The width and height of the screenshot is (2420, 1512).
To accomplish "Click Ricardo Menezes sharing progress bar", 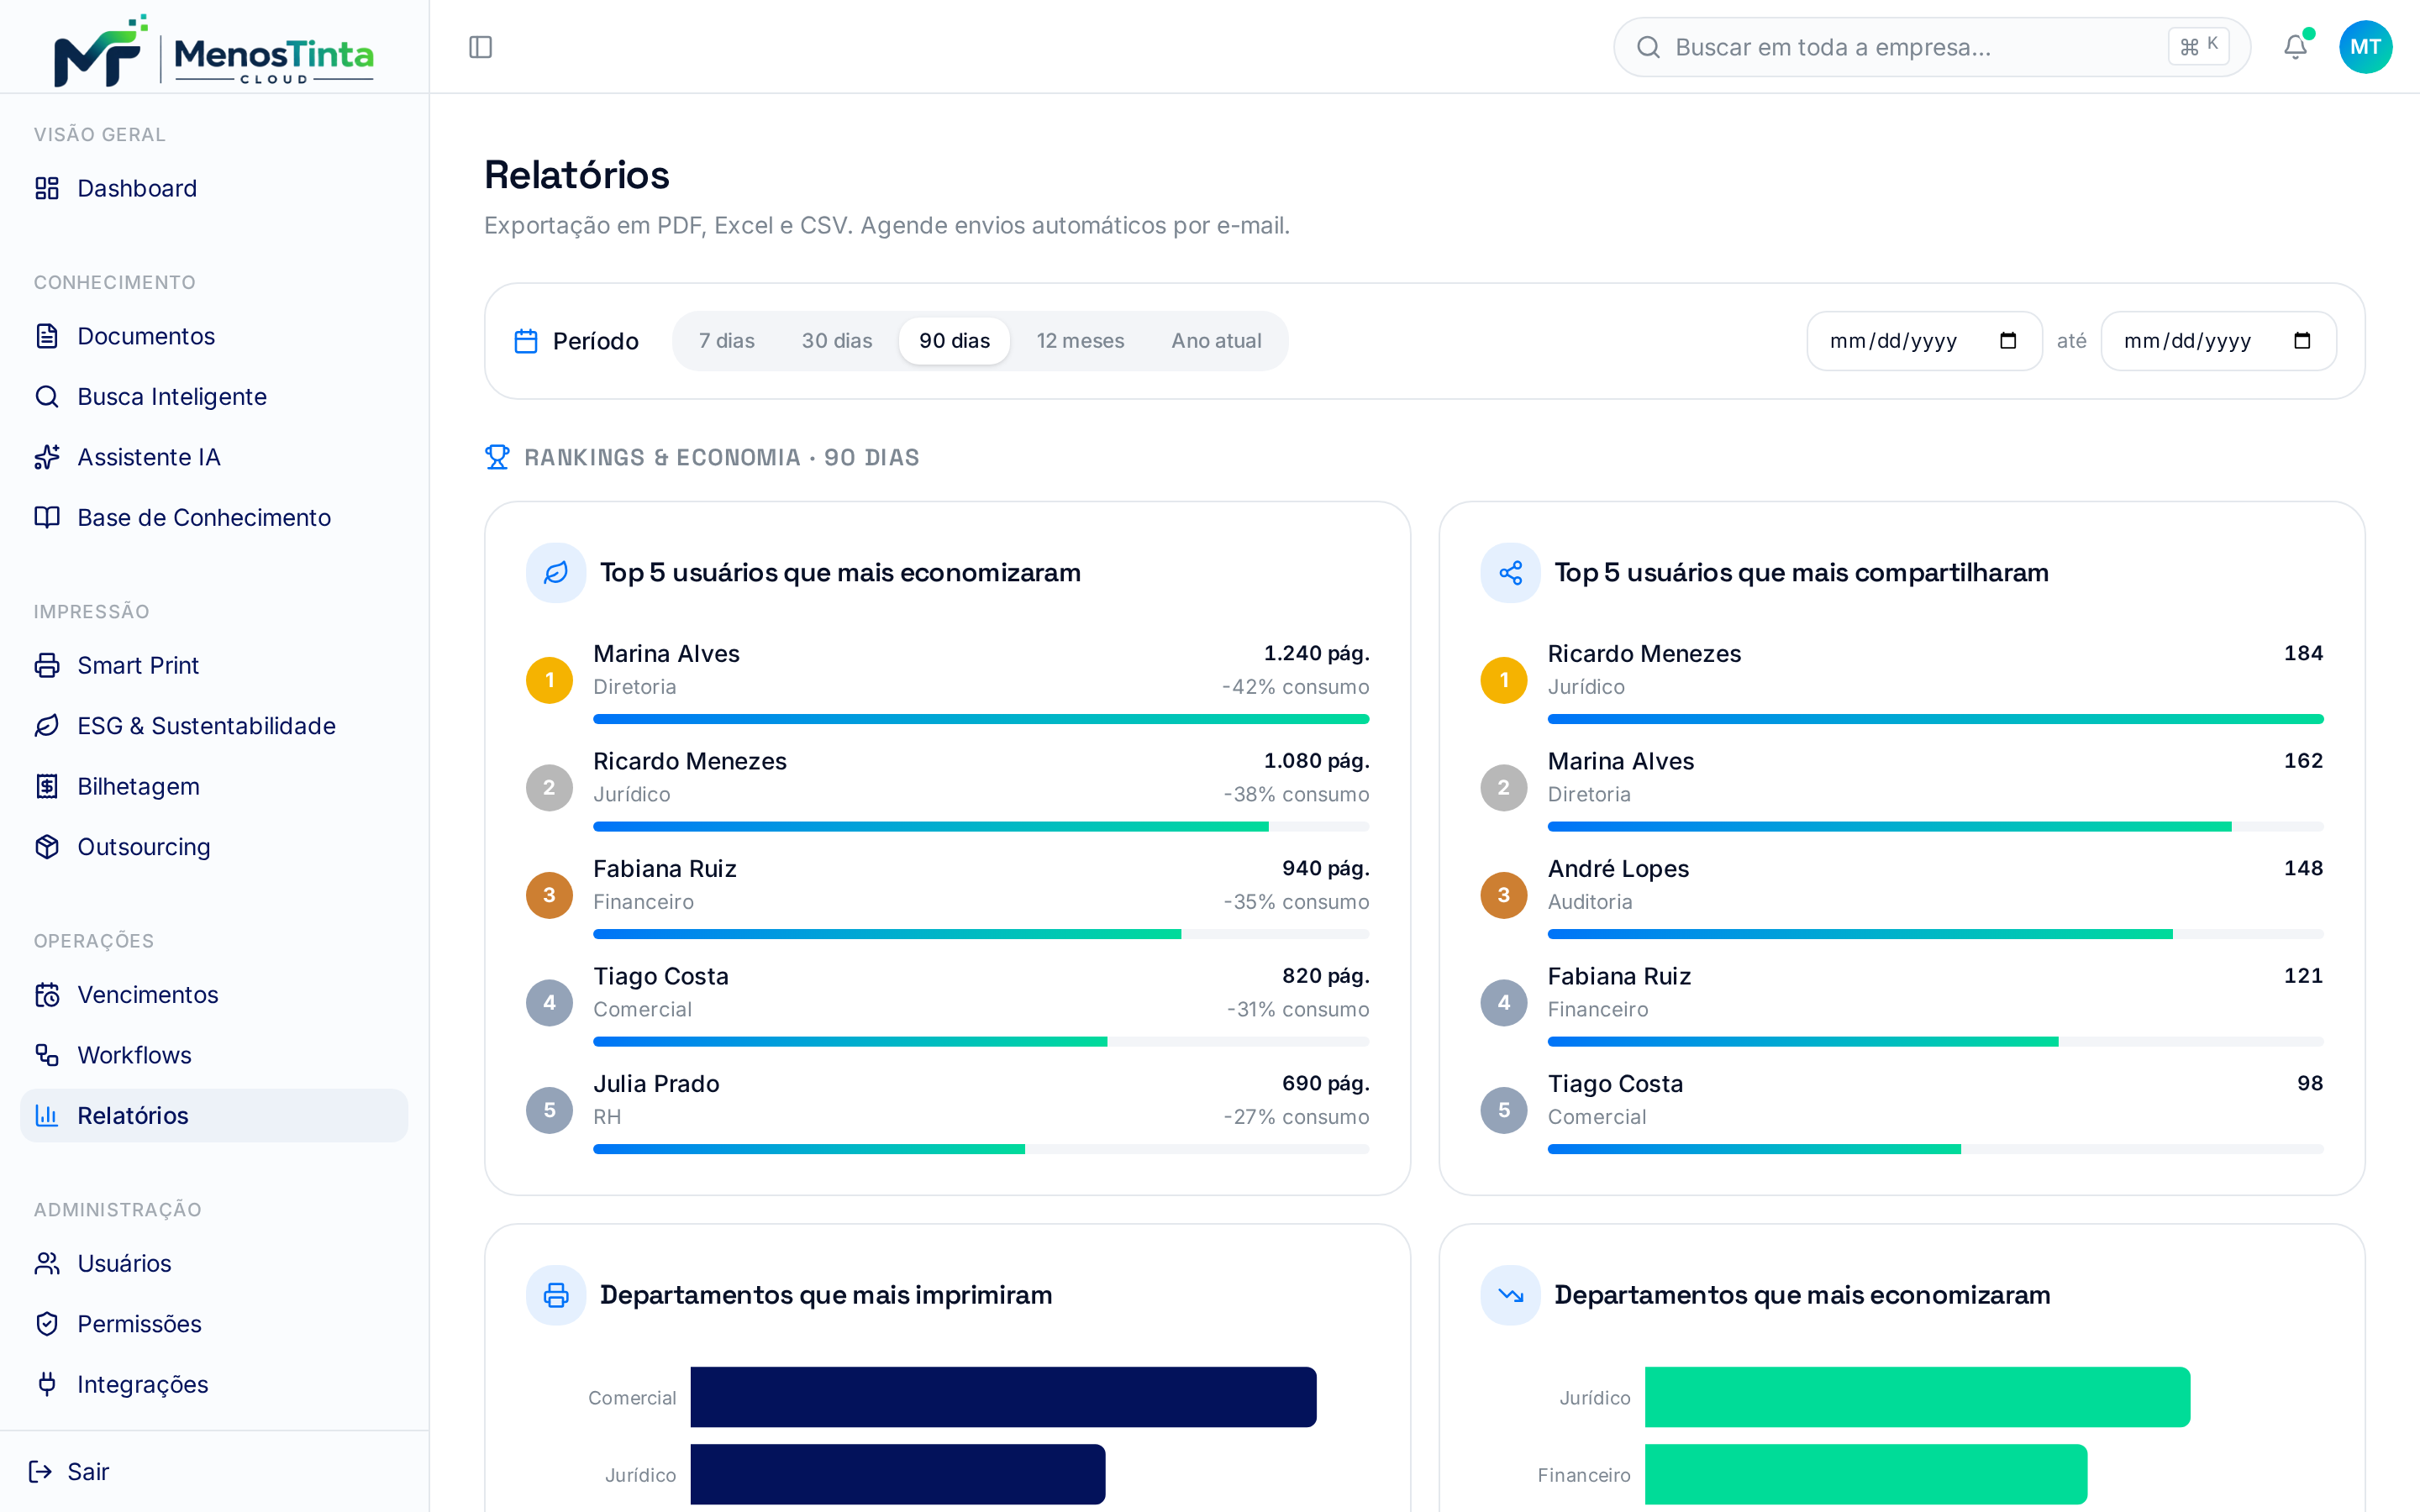I will click(1935, 719).
